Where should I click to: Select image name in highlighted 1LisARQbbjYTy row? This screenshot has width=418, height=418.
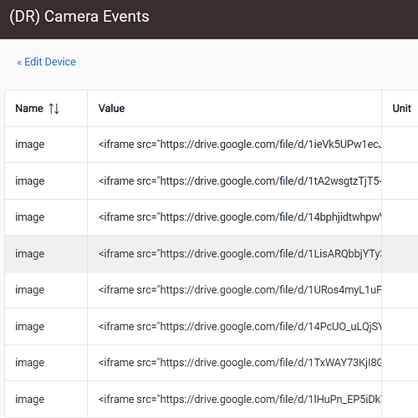pyautogui.click(x=30, y=254)
